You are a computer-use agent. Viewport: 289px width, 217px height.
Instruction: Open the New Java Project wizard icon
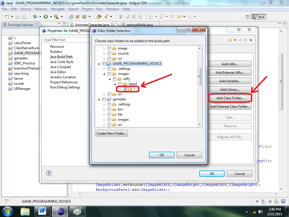tap(71, 16)
